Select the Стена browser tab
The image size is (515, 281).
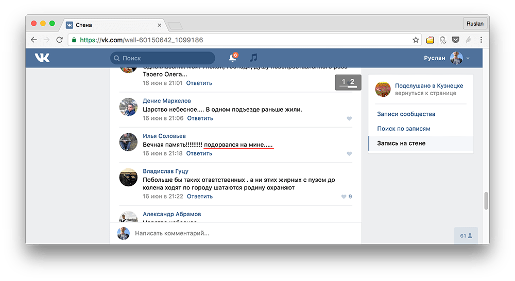(113, 25)
